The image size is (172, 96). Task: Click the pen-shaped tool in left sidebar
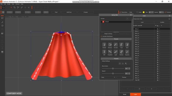[2, 22]
